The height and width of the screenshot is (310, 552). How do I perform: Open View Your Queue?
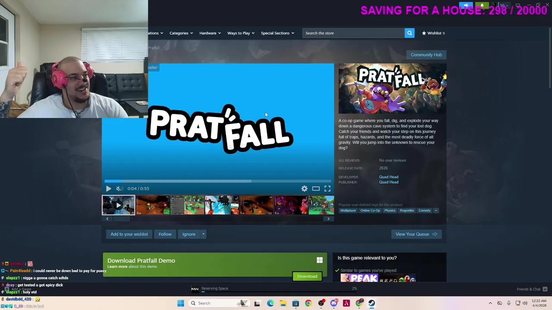tap(416, 234)
